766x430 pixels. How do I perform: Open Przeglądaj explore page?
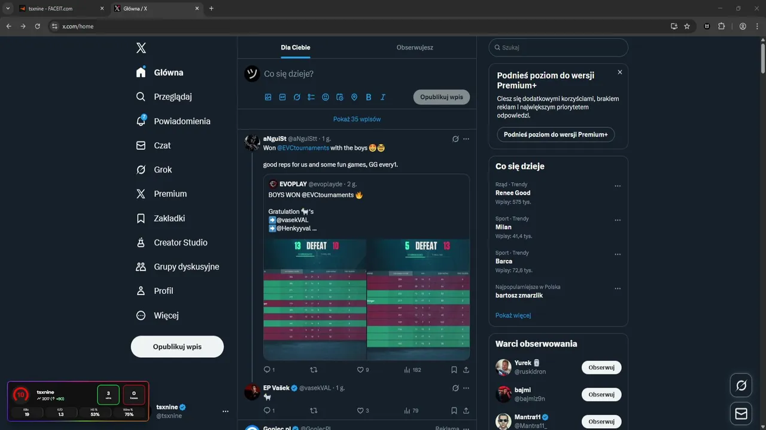(x=164, y=97)
